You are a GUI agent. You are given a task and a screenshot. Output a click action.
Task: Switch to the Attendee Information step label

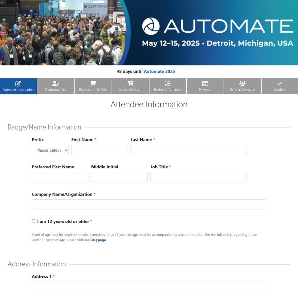(x=18, y=90)
